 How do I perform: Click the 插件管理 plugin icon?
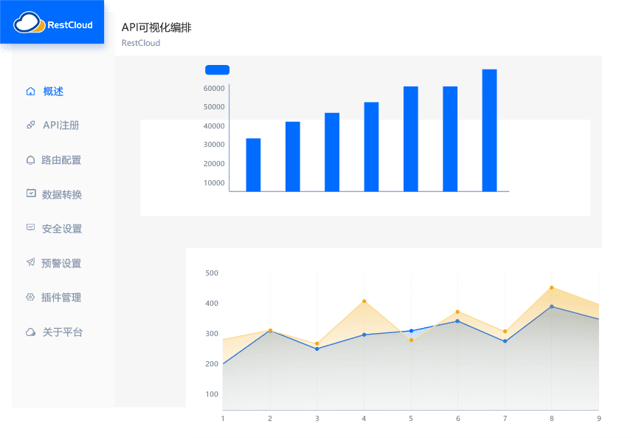30,298
